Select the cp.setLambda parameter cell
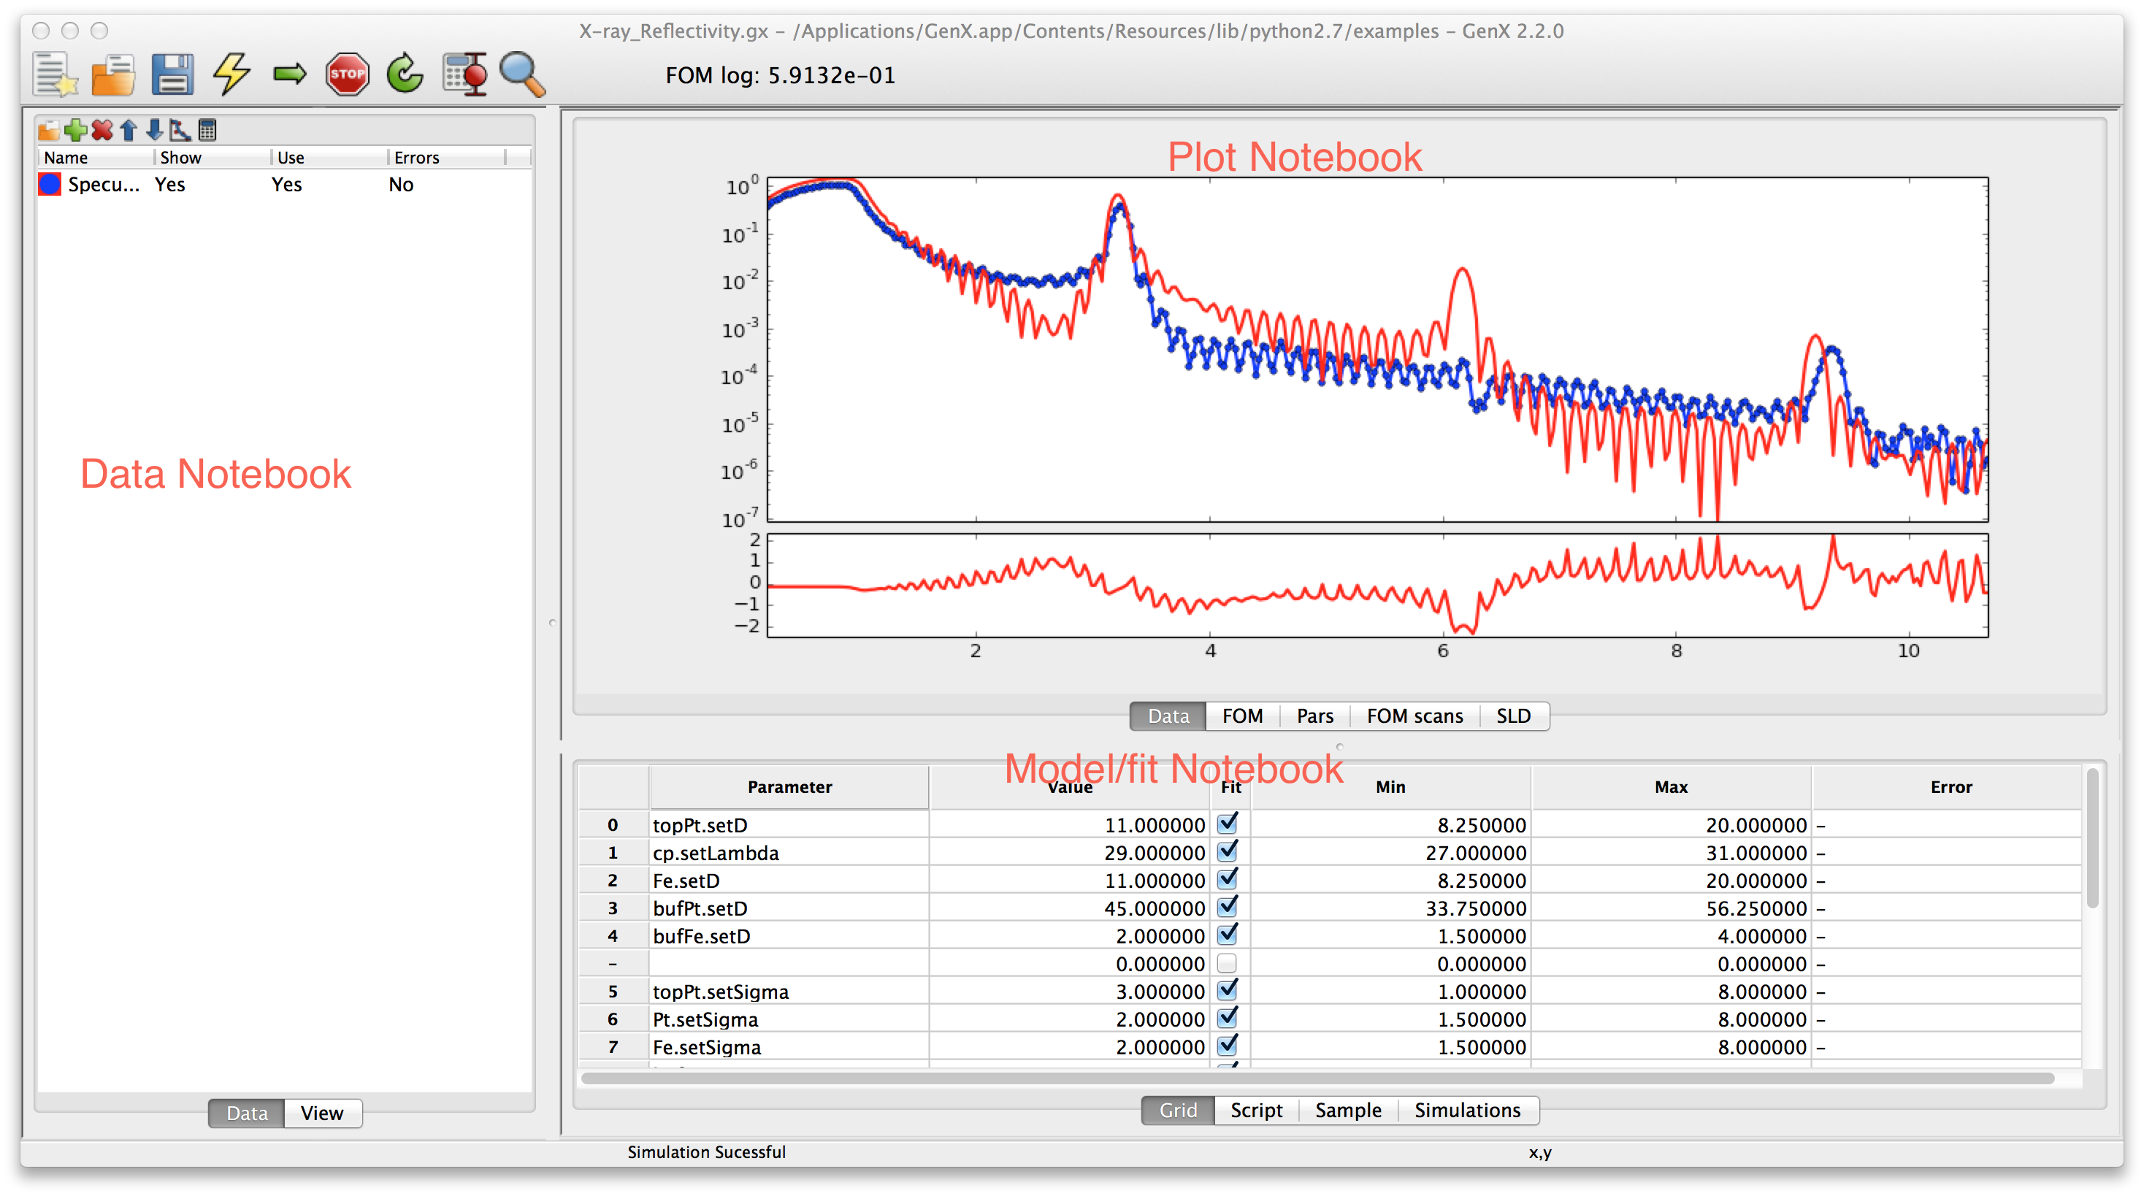 (789, 853)
